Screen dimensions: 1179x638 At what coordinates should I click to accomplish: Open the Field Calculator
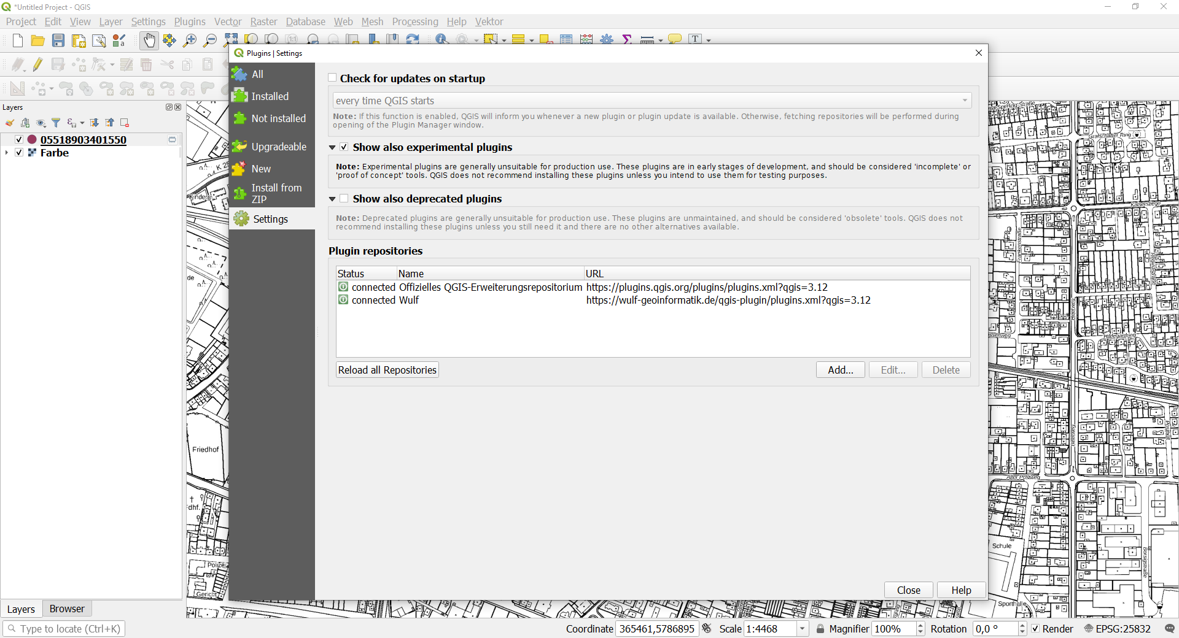pos(586,39)
